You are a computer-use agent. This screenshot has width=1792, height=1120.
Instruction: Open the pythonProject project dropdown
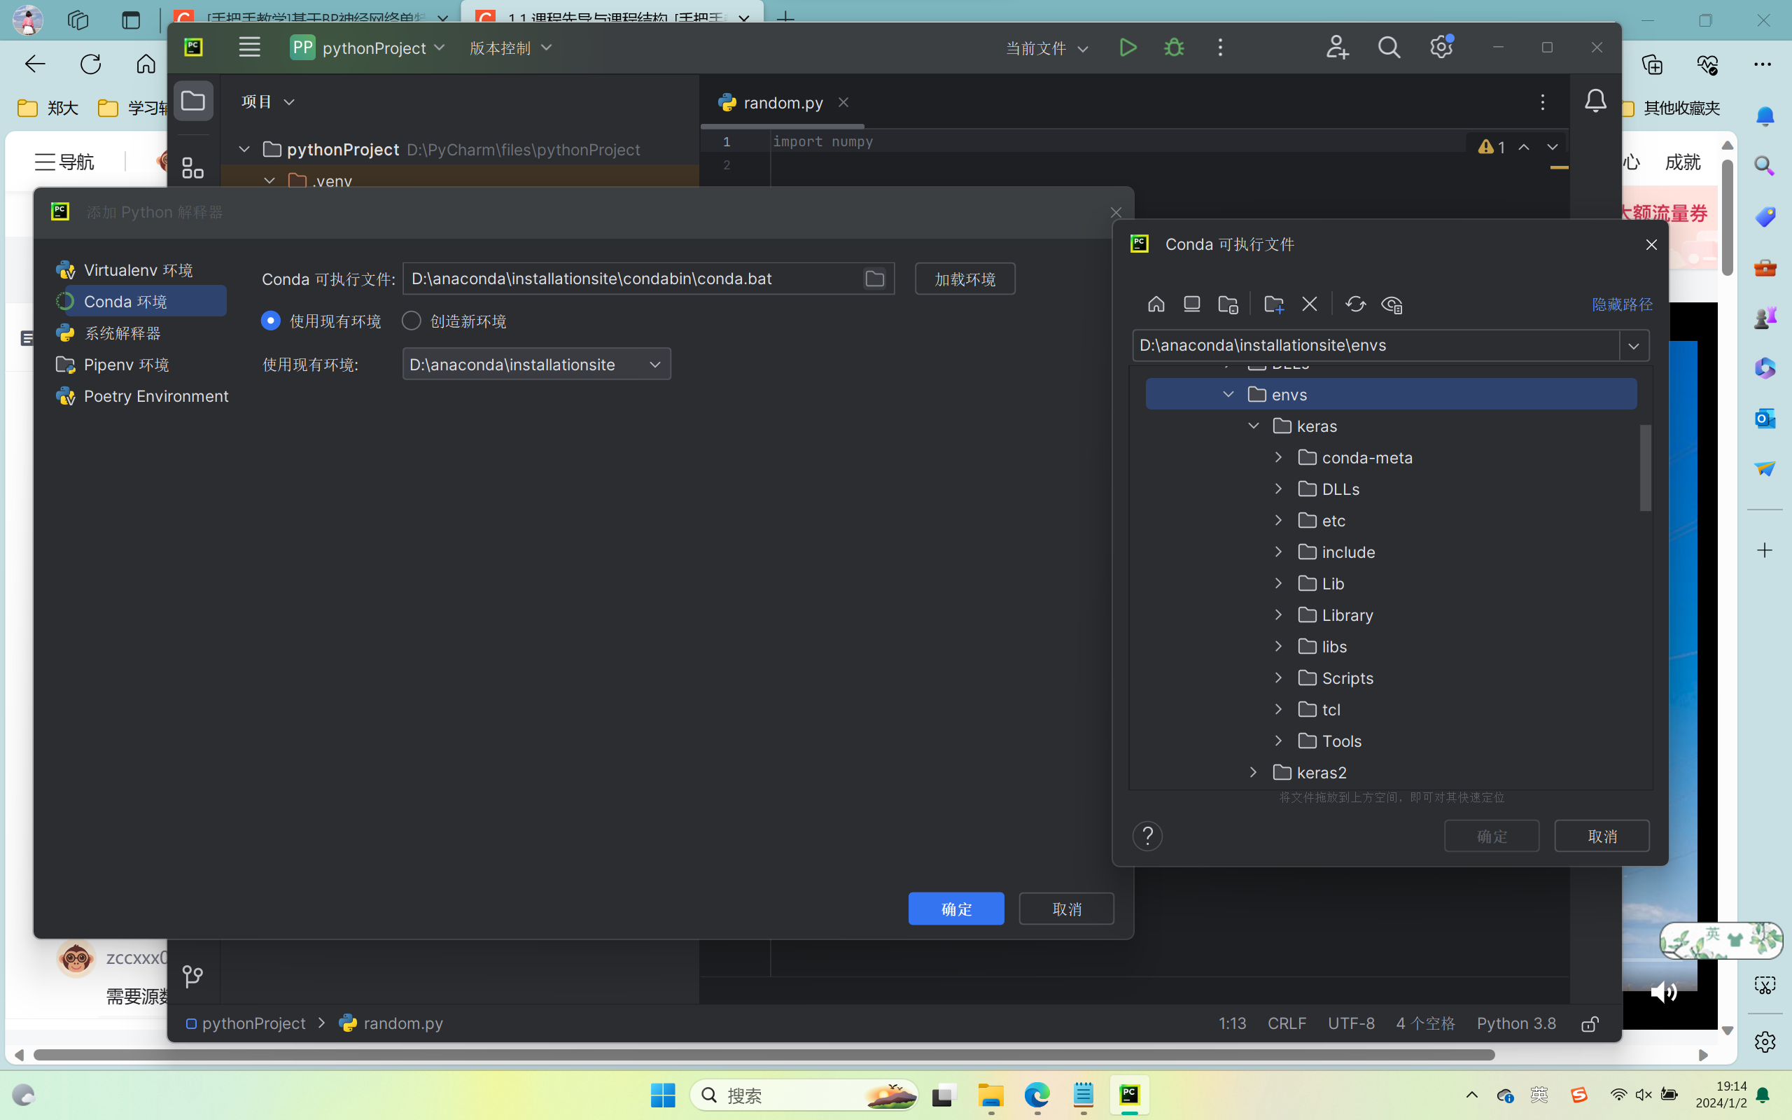tap(368, 48)
